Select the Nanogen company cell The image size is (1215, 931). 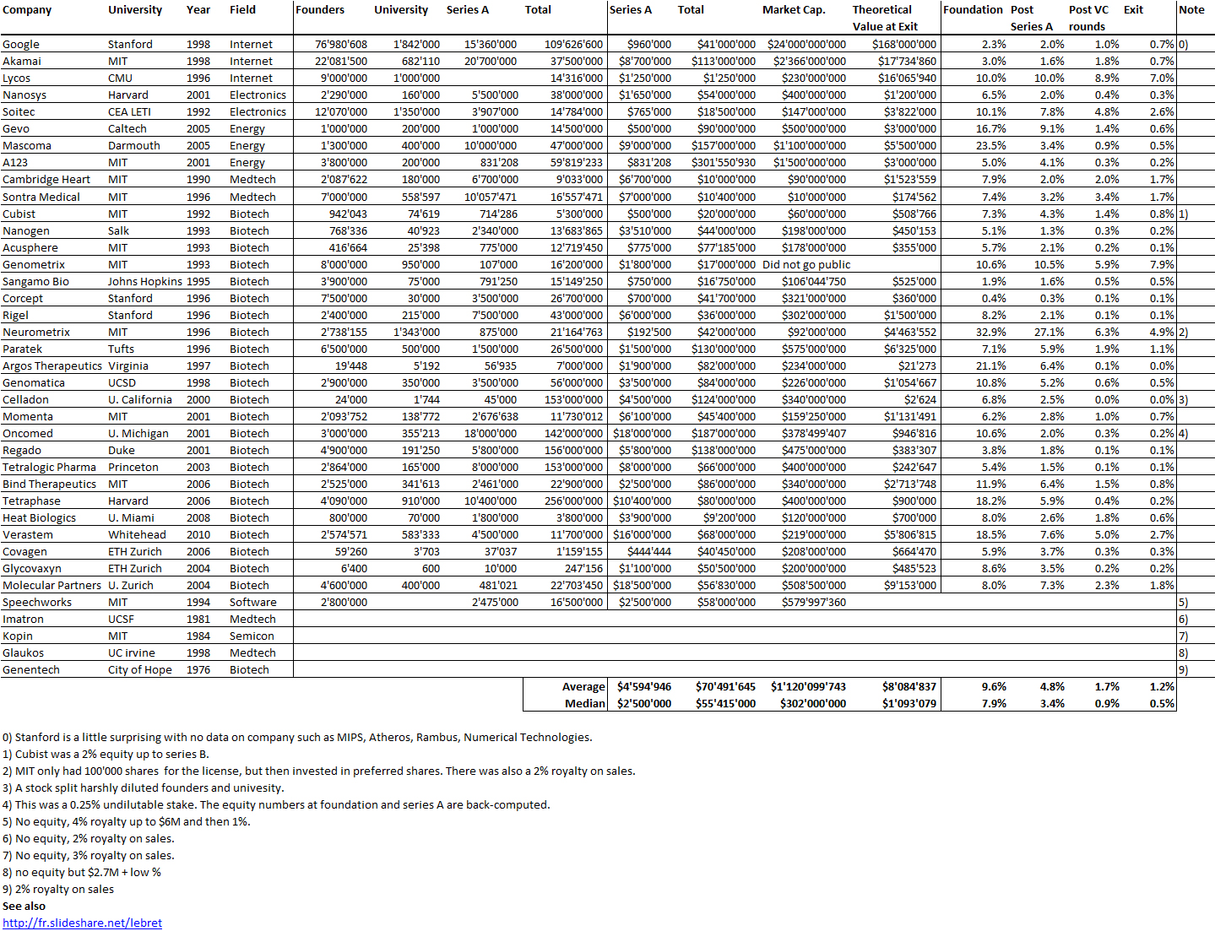(26, 230)
